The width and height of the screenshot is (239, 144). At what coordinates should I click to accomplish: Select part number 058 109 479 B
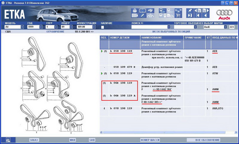tap(124, 67)
